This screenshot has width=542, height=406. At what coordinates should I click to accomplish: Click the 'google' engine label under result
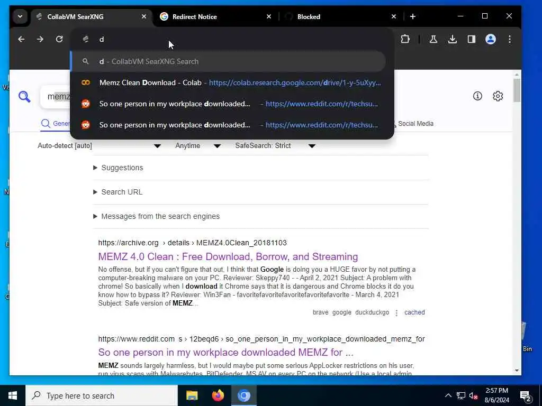[342, 312]
